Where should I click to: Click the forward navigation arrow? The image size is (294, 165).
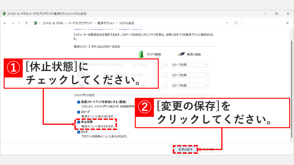[13, 23]
